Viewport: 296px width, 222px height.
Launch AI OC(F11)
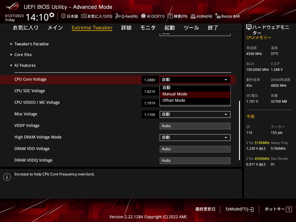point(153,16)
